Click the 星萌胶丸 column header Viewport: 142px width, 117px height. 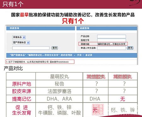point(59,77)
